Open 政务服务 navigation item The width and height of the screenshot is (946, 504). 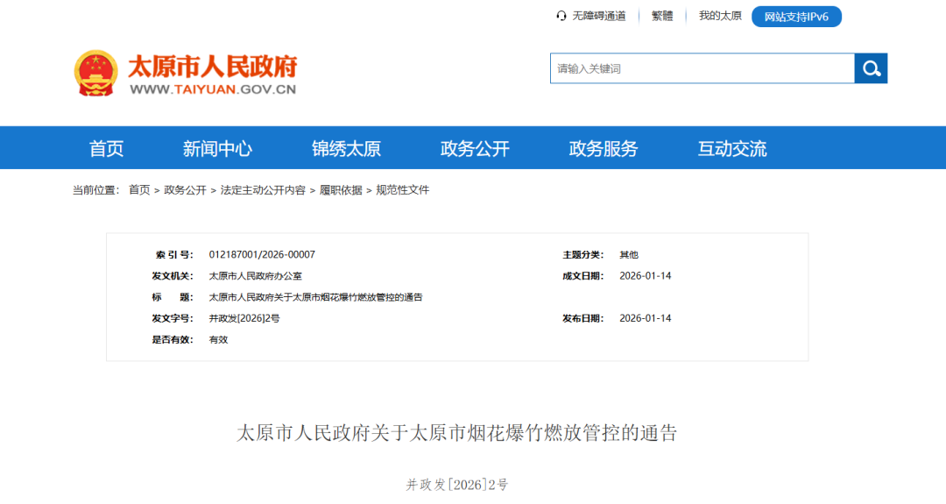click(604, 148)
